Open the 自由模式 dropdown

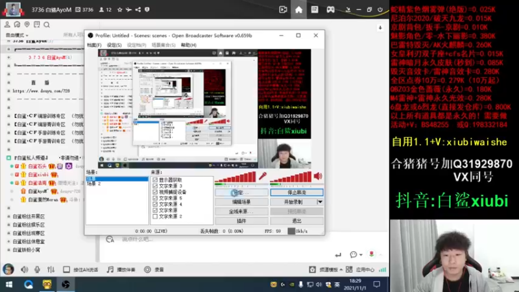[x=17, y=35]
